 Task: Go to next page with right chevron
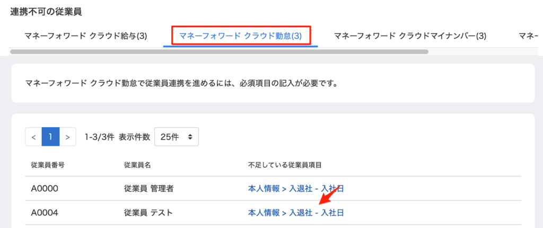click(x=67, y=137)
